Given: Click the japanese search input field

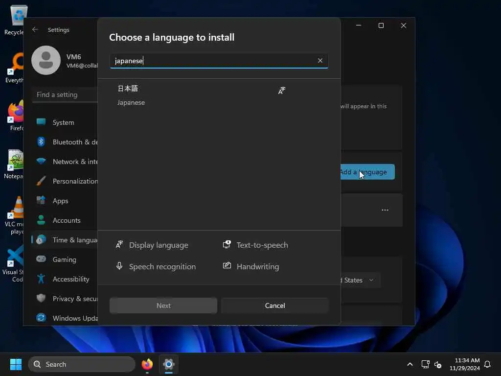Looking at the screenshot, I should click(x=219, y=61).
